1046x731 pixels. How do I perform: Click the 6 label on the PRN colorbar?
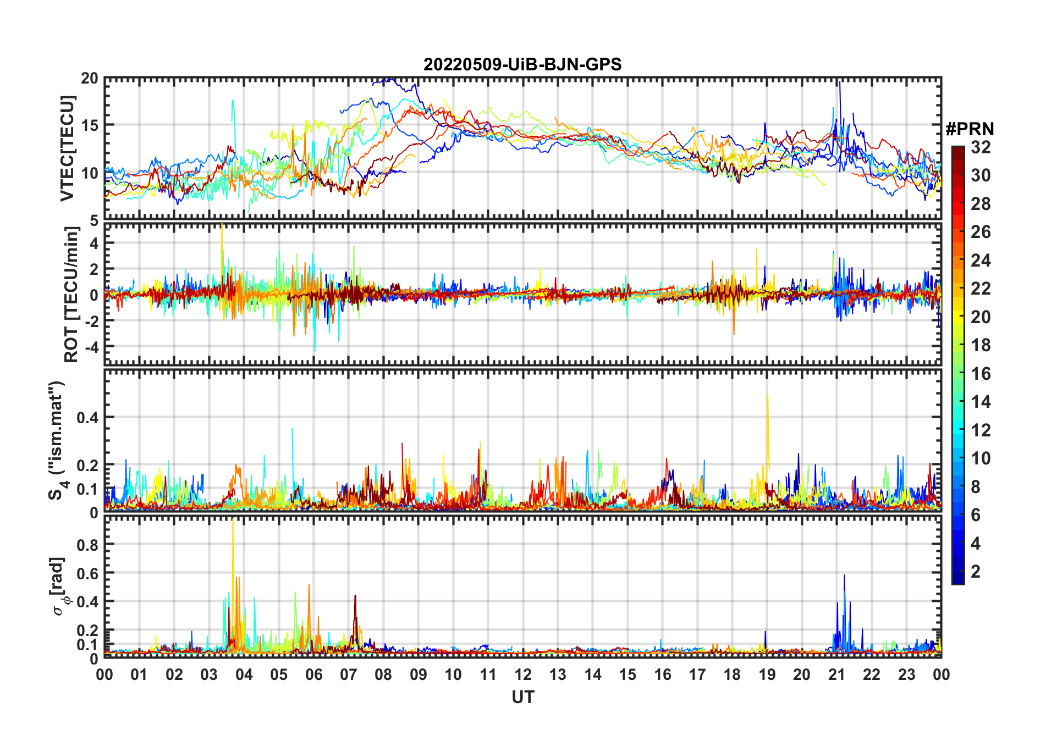coord(976,515)
